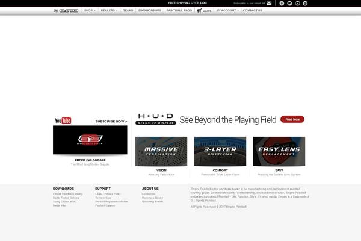Open the Contact Us menu item
This screenshot has width=361, height=241.
tap(253, 10)
